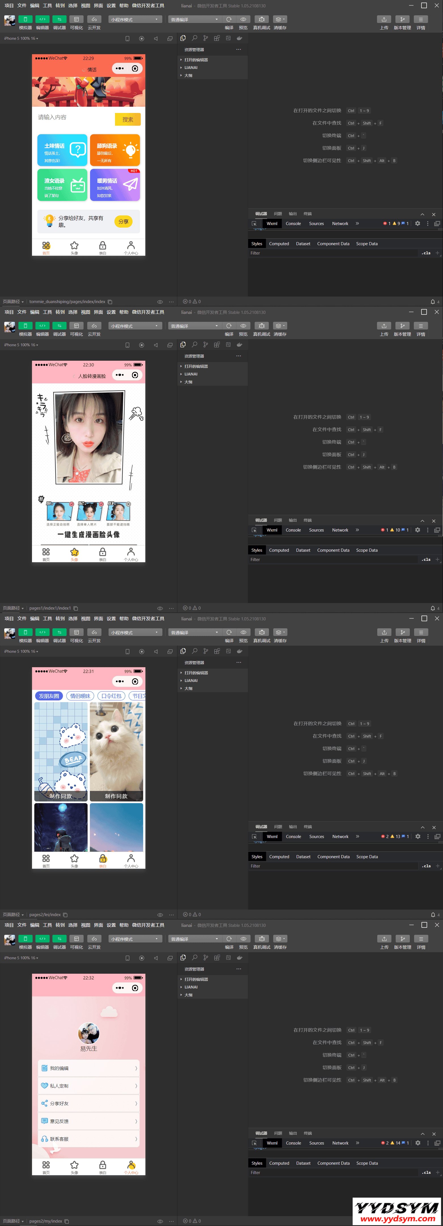Viewport: 443px width, 1226px height.
Task: Click 清缓存 layers icon in the 人脸转漫画脸 window
Action: point(280,326)
